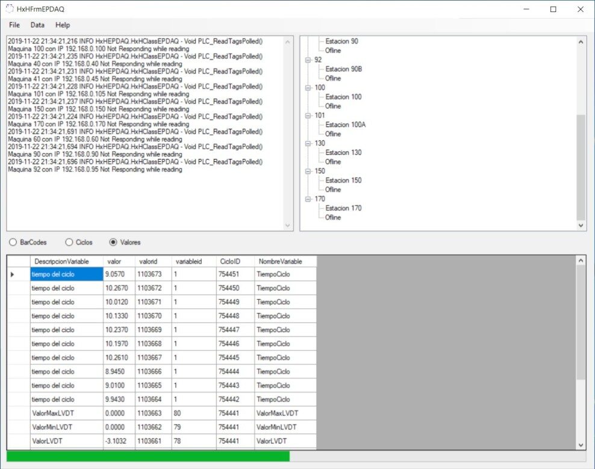
Task: Click valor cell 8.9450
Action: coord(119,371)
